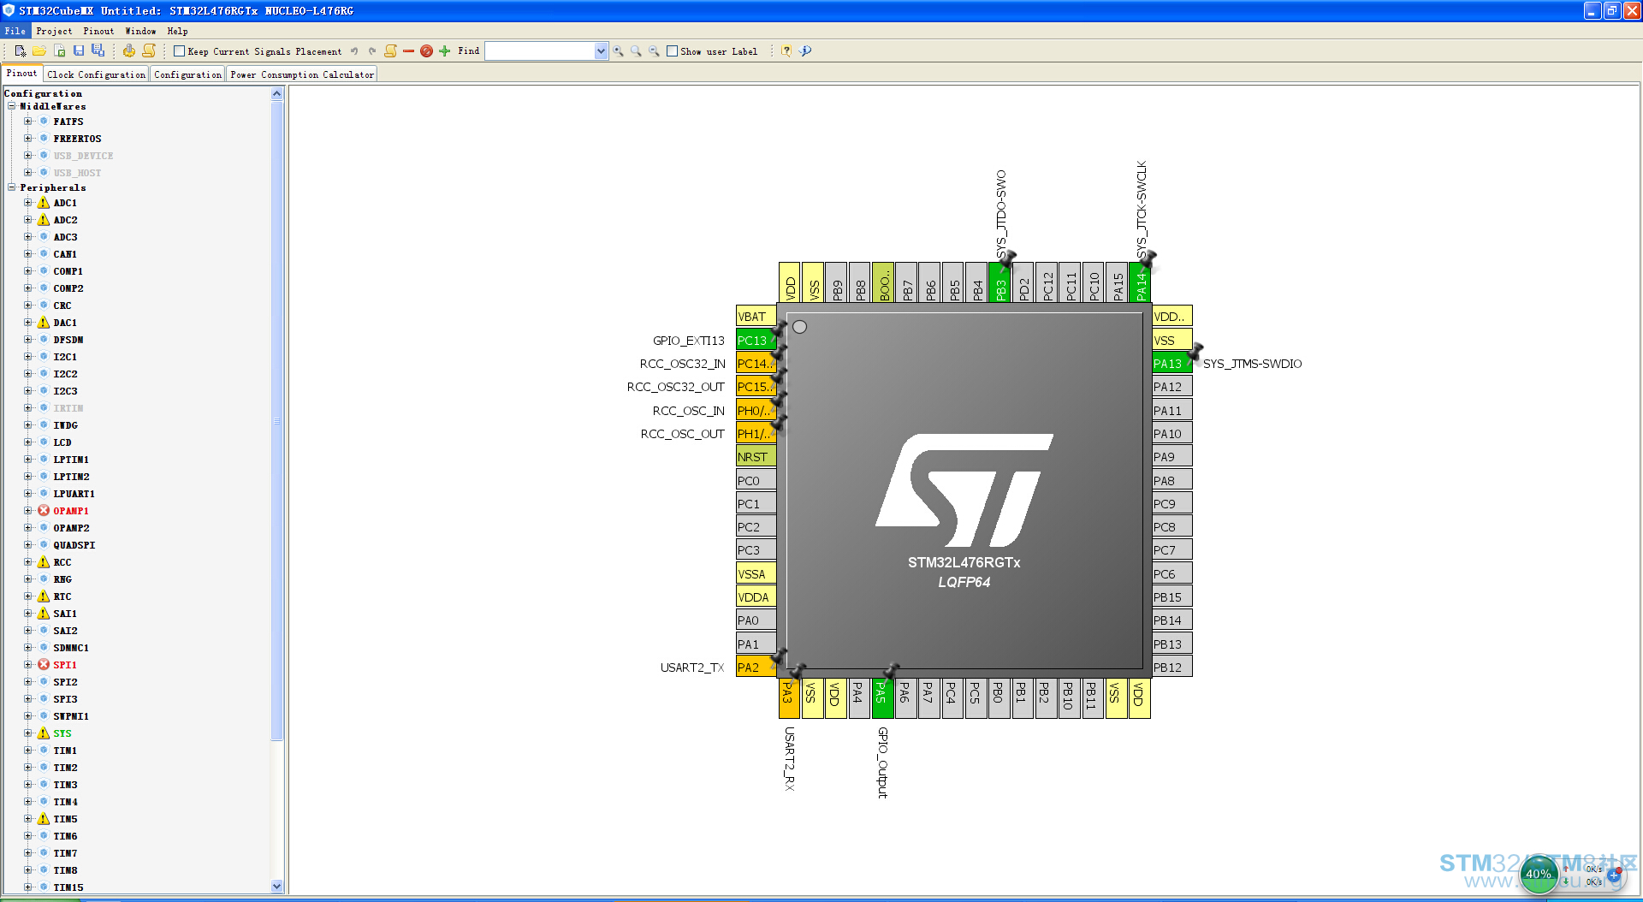Select the LPUART1 peripheral row

pyautogui.click(x=74, y=494)
